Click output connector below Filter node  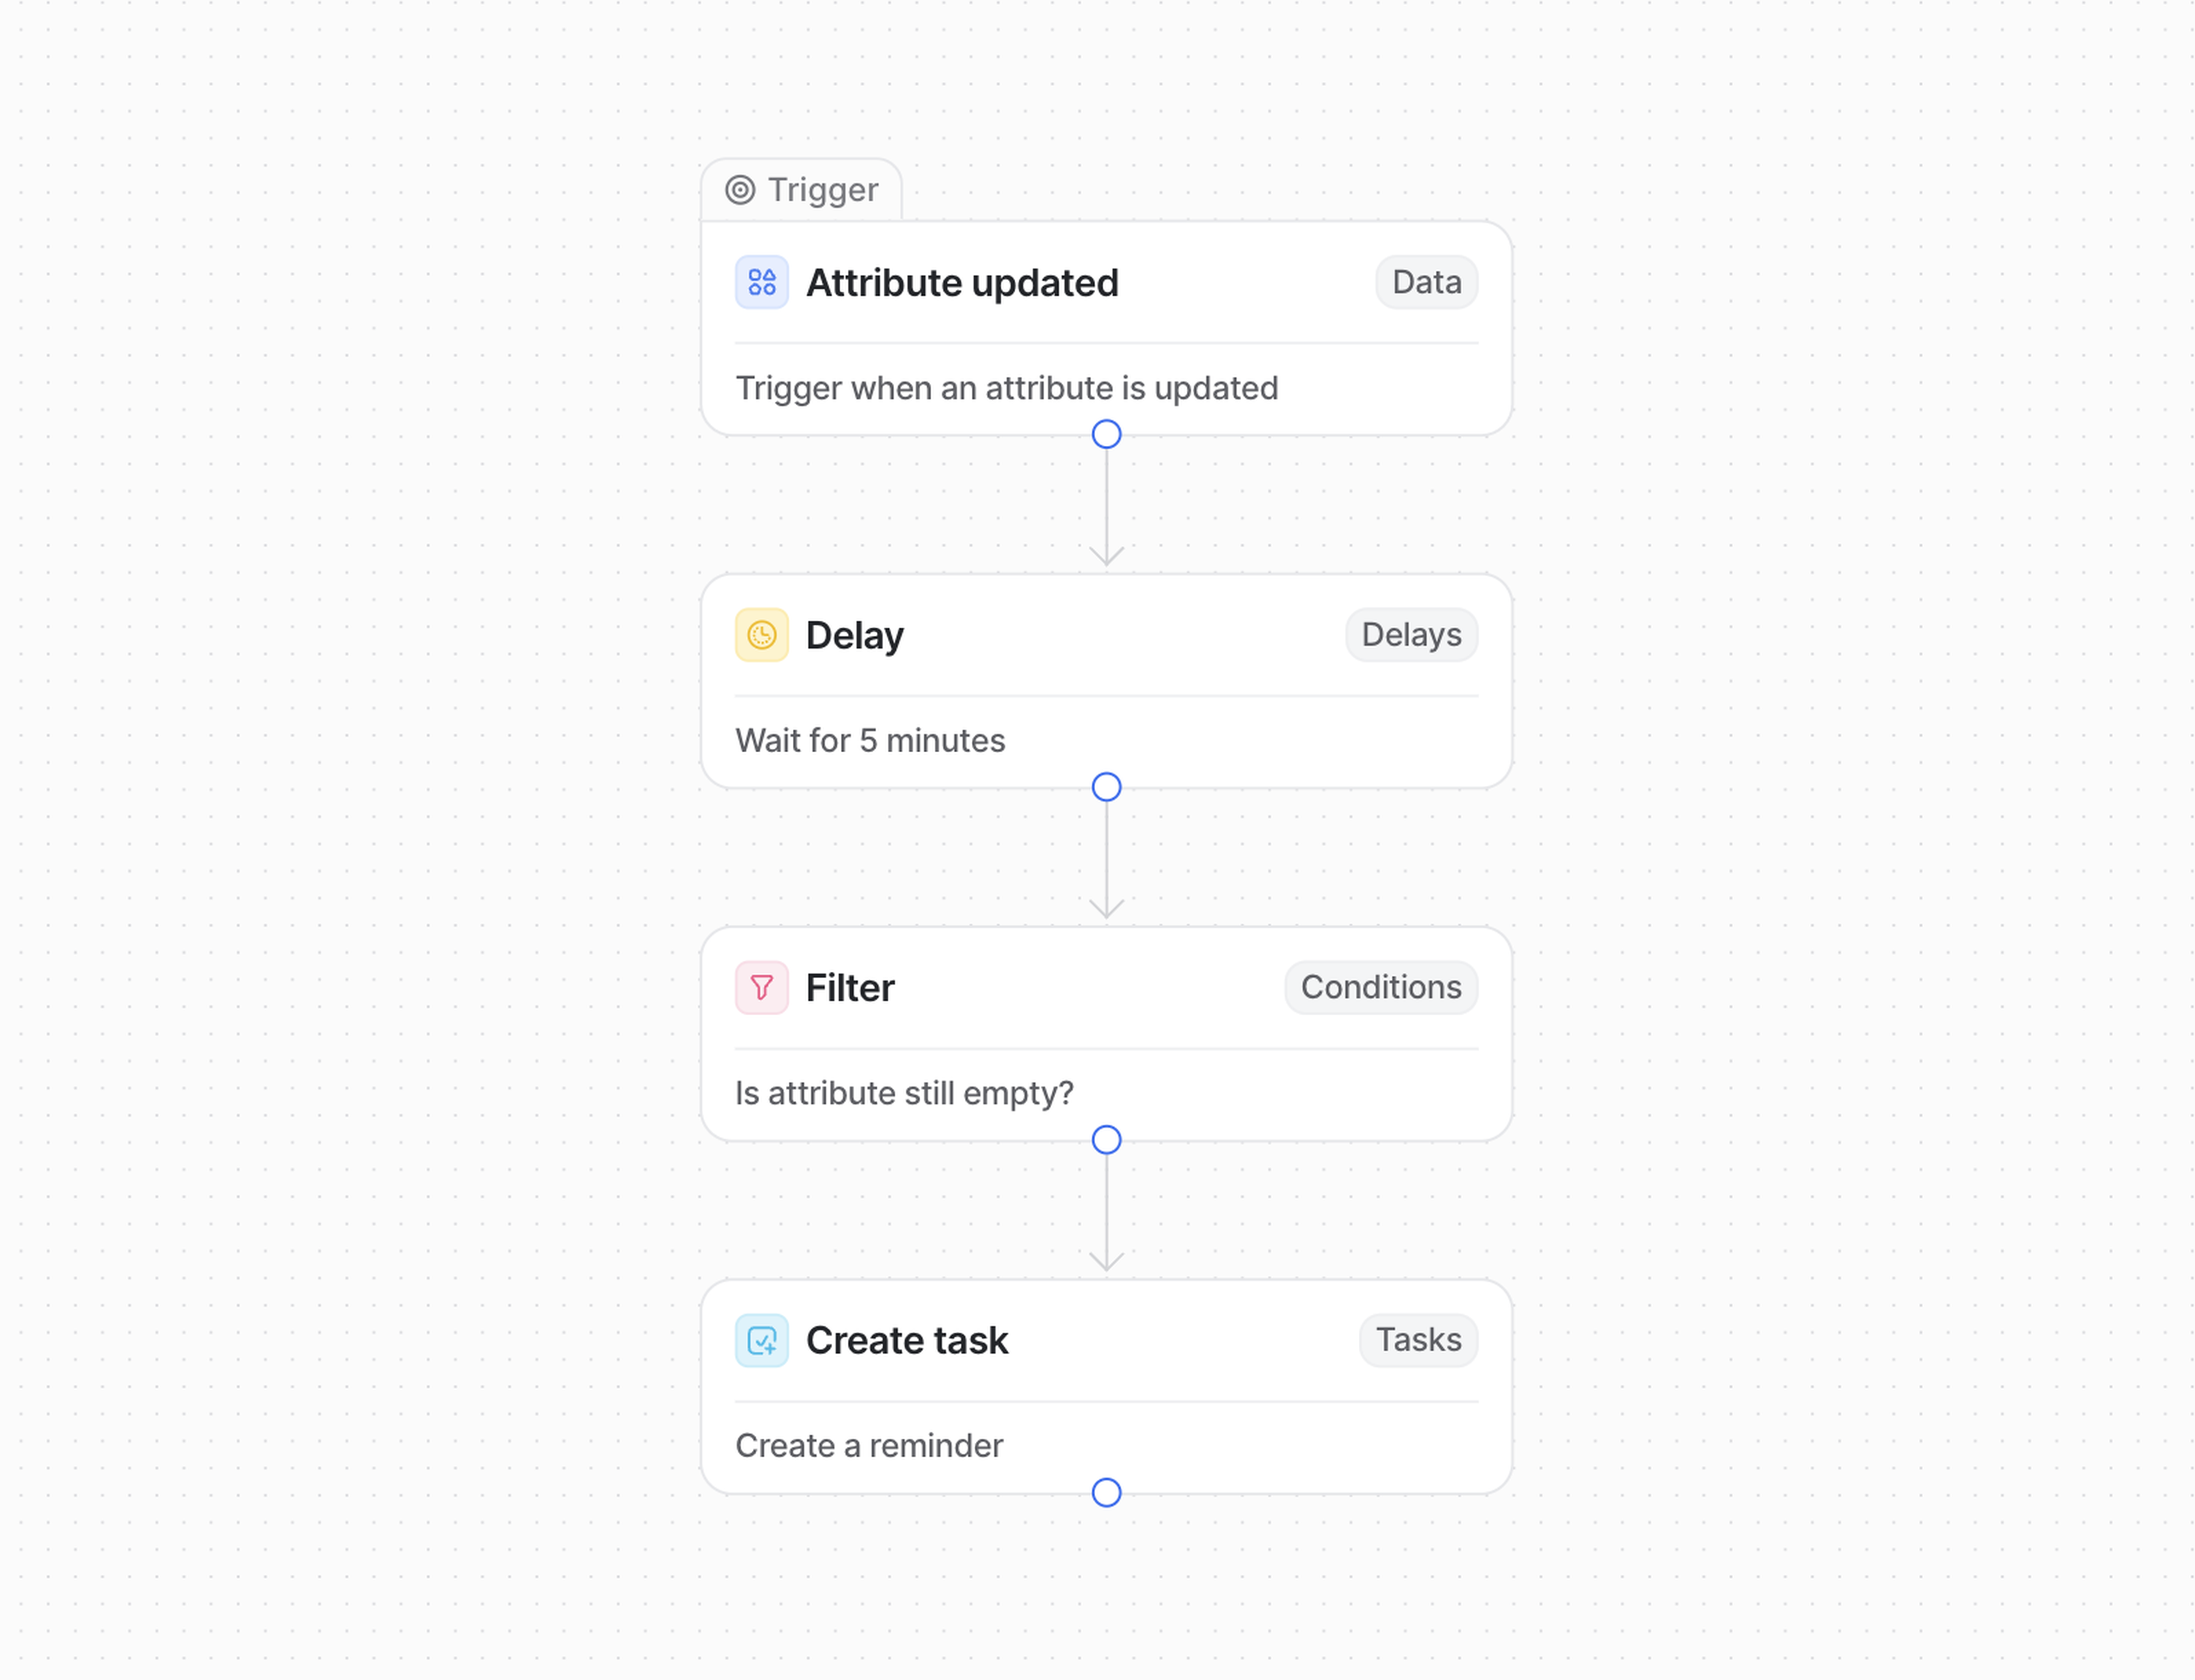tap(1106, 1140)
